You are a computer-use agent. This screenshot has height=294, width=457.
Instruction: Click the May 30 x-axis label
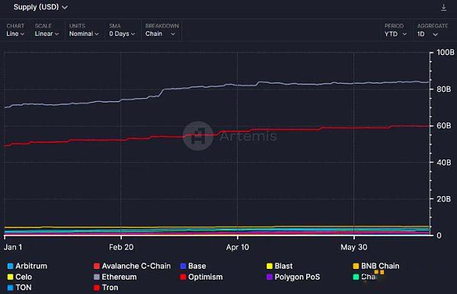354,247
